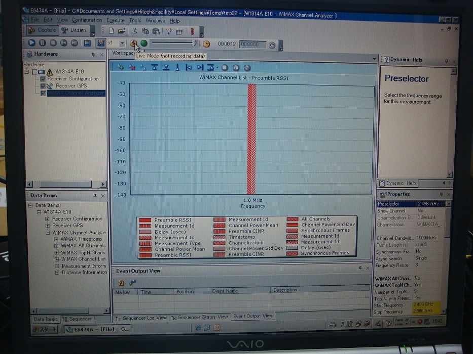Click the New file icon

tap(111, 31)
